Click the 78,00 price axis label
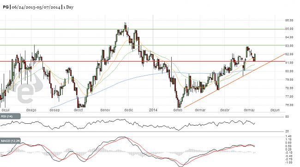The image size is (300, 167). point(289,88)
